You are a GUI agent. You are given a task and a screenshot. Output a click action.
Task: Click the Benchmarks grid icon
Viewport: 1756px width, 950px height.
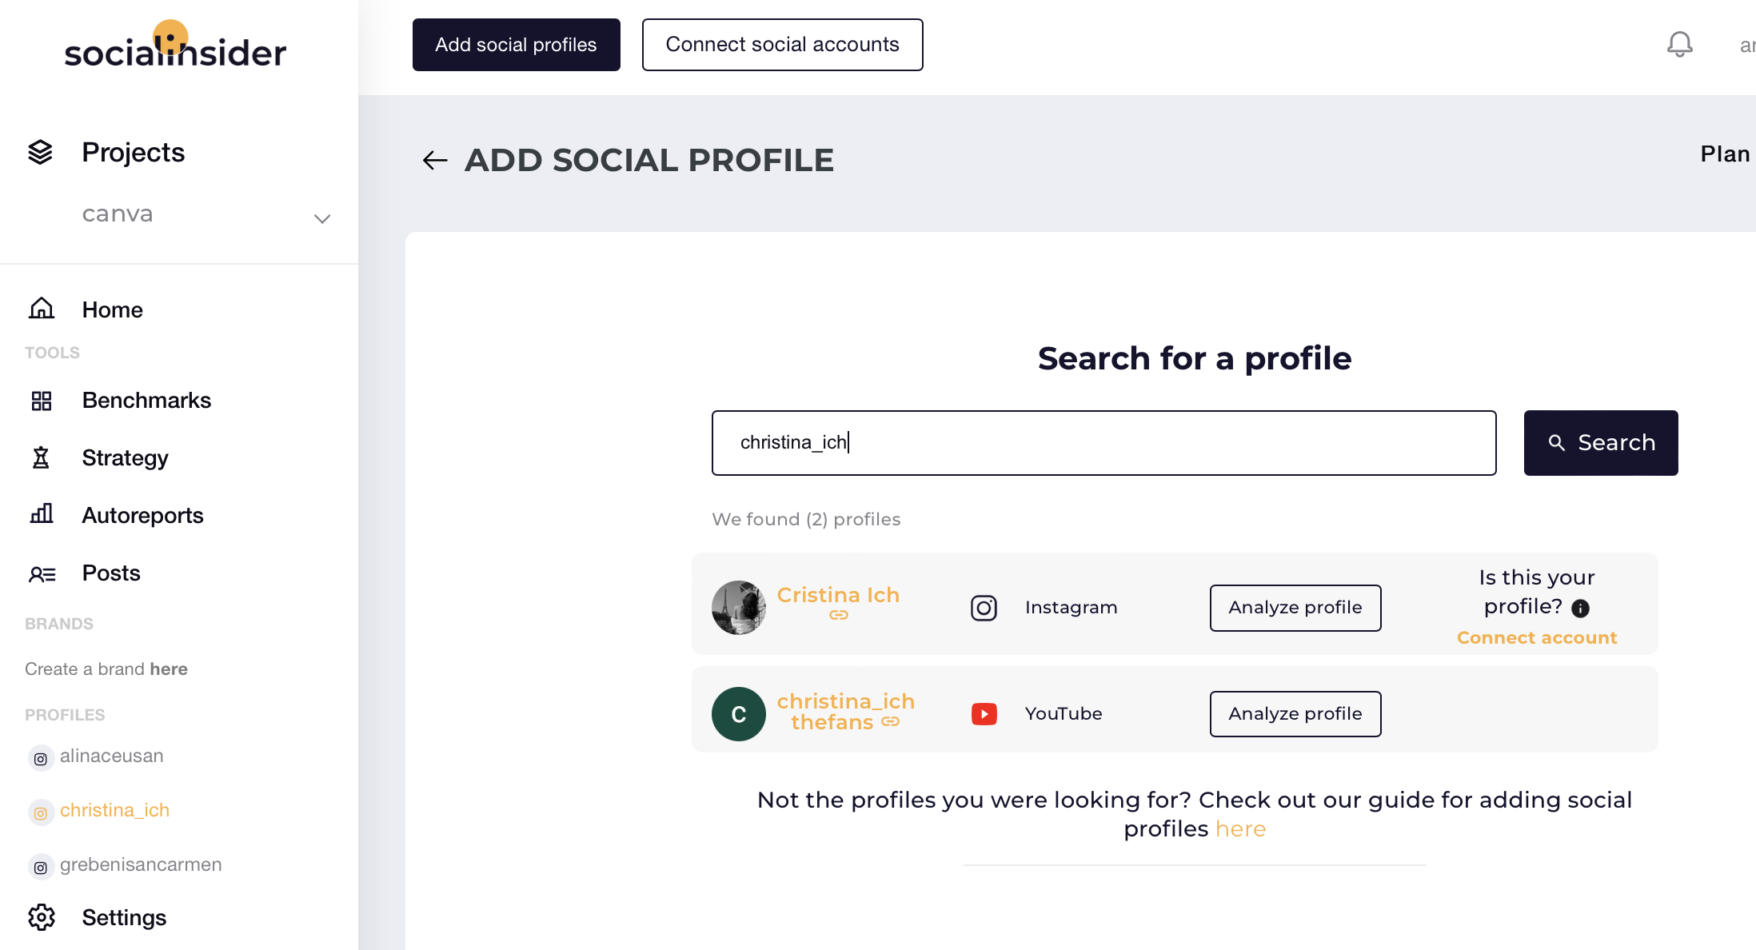coord(42,401)
